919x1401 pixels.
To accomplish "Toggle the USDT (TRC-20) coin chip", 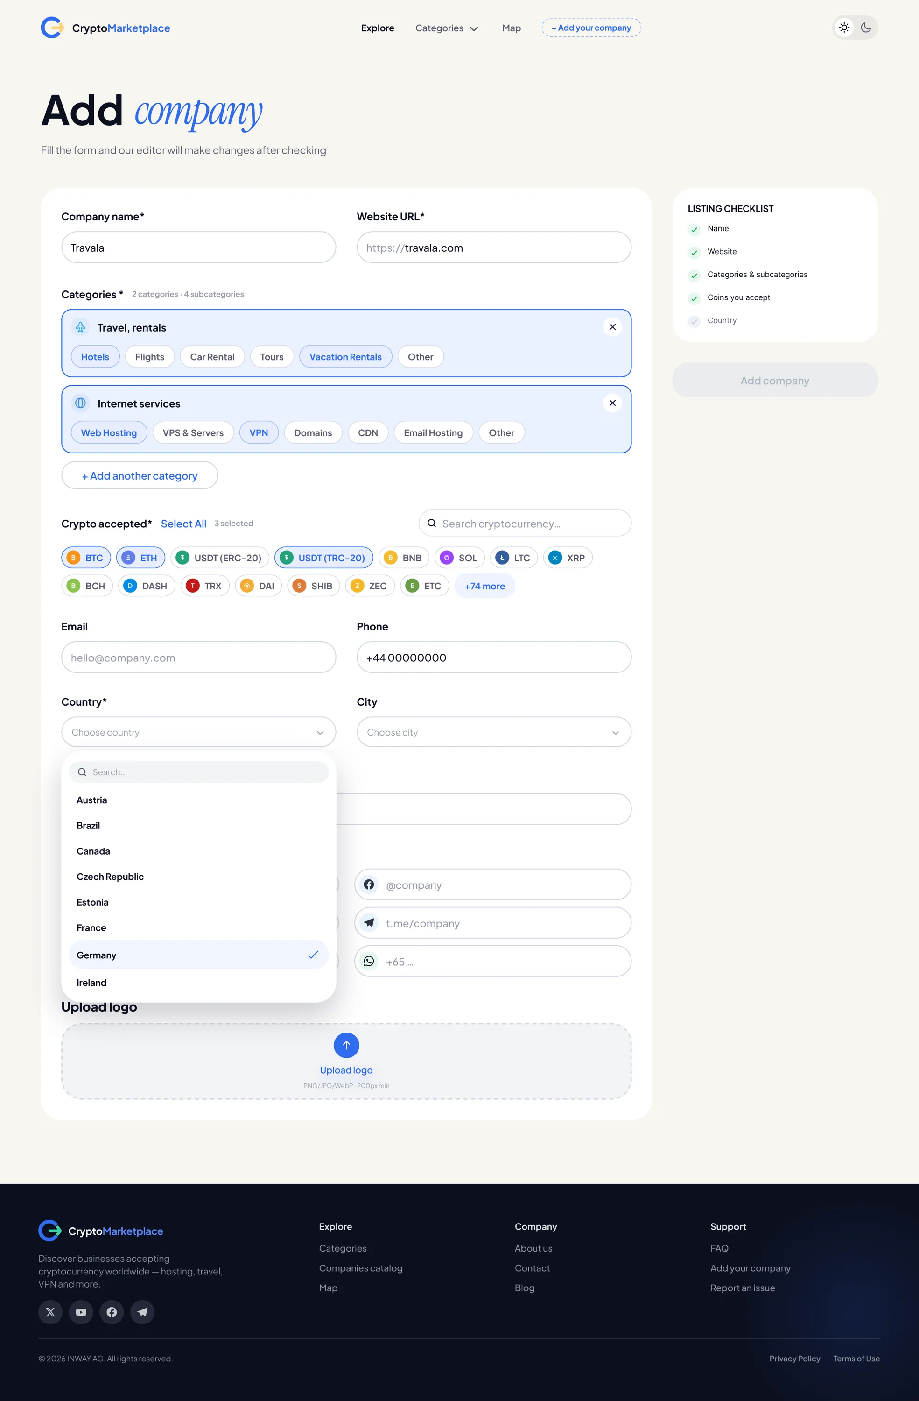I will [x=323, y=558].
